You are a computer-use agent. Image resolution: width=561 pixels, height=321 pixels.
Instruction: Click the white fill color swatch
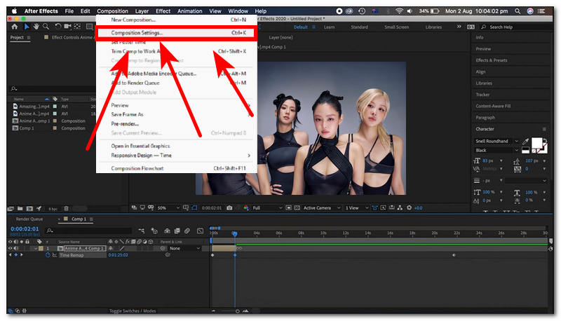(x=539, y=144)
